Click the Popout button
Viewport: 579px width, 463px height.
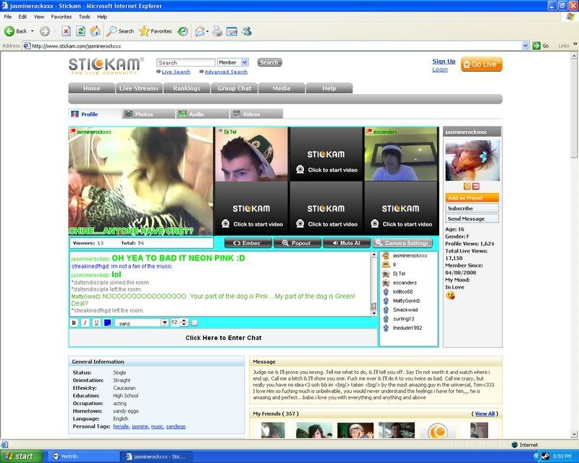pyautogui.click(x=297, y=243)
